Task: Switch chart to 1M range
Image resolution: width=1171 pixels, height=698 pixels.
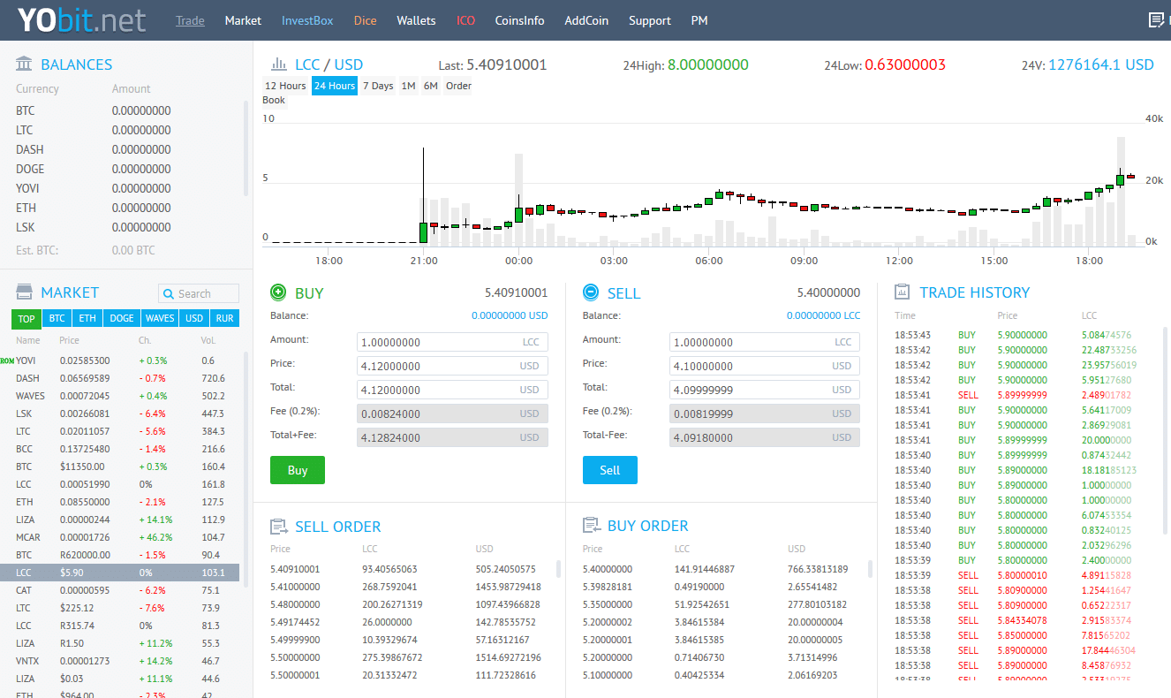Action: tap(408, 86)
